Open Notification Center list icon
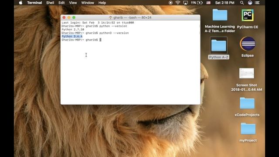Screen dimensions: 279x157 (257, 3)
